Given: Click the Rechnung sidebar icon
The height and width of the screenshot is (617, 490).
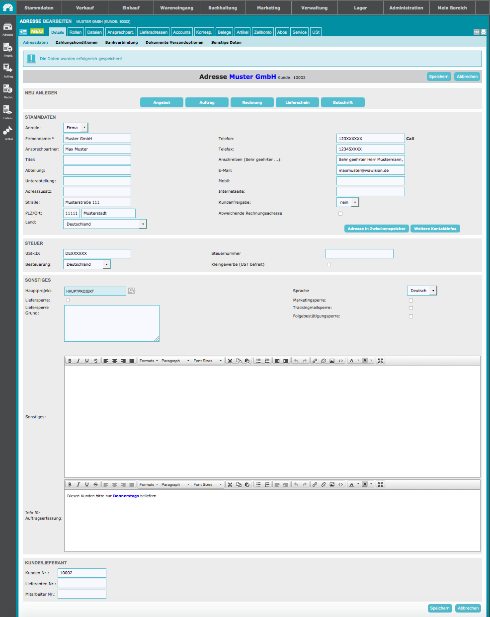Looking at the screenshot, I should tap(8, 90).
